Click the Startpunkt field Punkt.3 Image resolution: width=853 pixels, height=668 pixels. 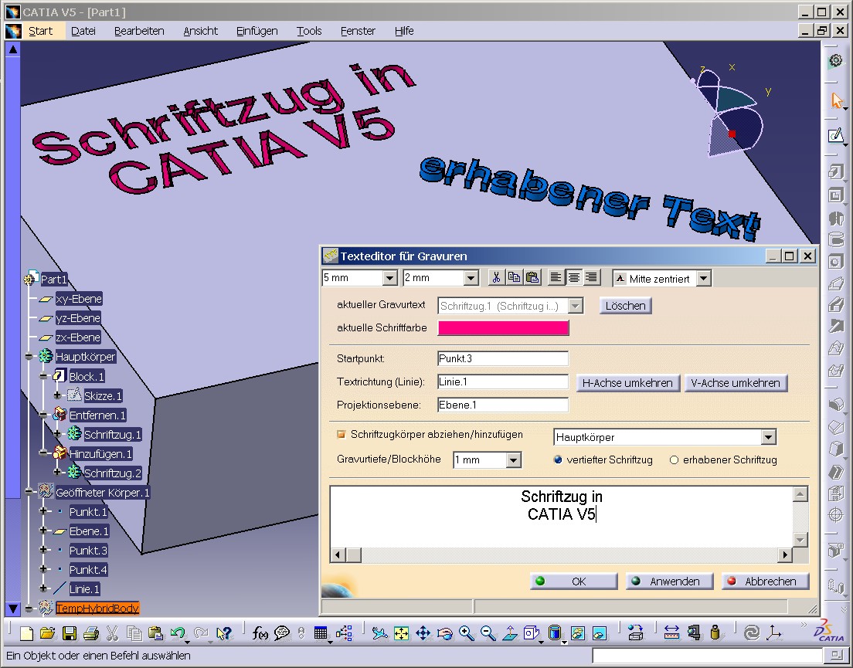click(503, 358)
